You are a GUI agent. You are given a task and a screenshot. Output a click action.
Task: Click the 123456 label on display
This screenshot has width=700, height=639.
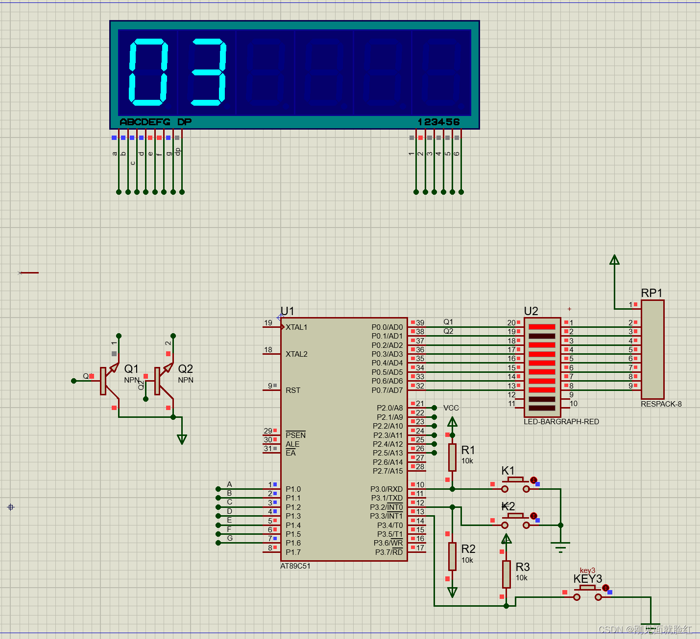[439, 122]
